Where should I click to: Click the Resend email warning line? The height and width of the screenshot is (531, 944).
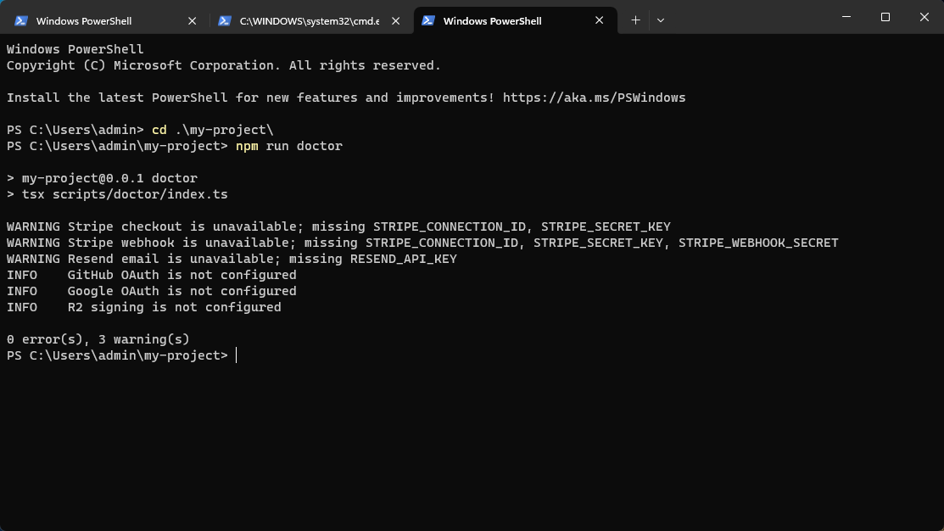tap(232, 259)
